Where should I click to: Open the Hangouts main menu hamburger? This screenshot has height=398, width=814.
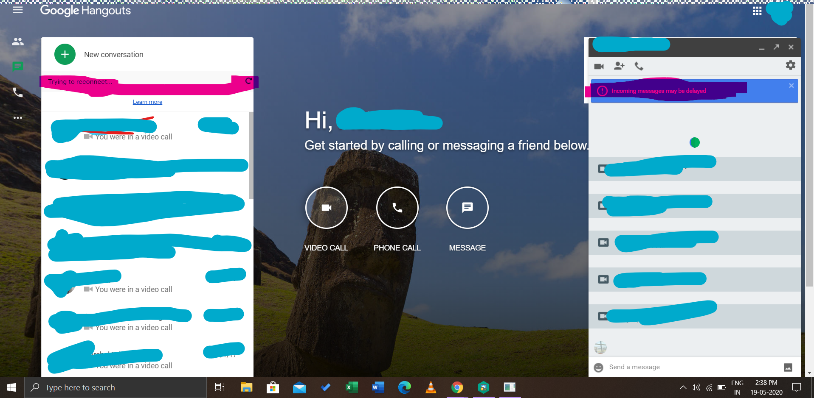pyautogui.click(x=18, y=10)
